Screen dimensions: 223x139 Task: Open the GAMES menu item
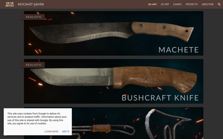[x=177, y=4]
